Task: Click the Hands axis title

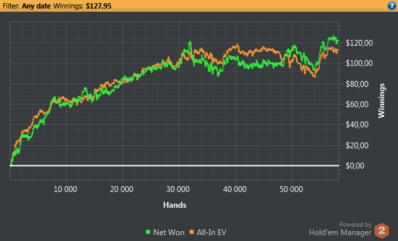Action: 175,205
